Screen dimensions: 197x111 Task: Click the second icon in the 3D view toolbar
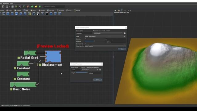click(119, 10)
